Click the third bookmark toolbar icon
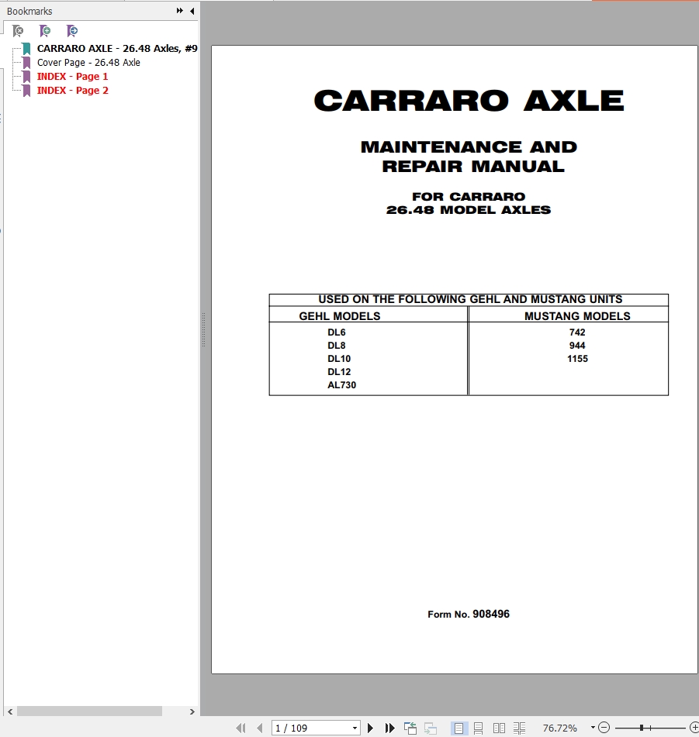 coord(72,31)
